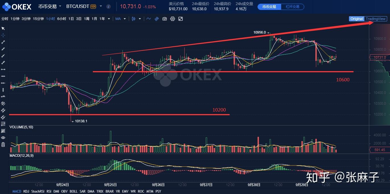The width and height of the screenshot is (390, 194).
Task: Open the chart type dropdown arrow
Action: click(x=140, y=19)
